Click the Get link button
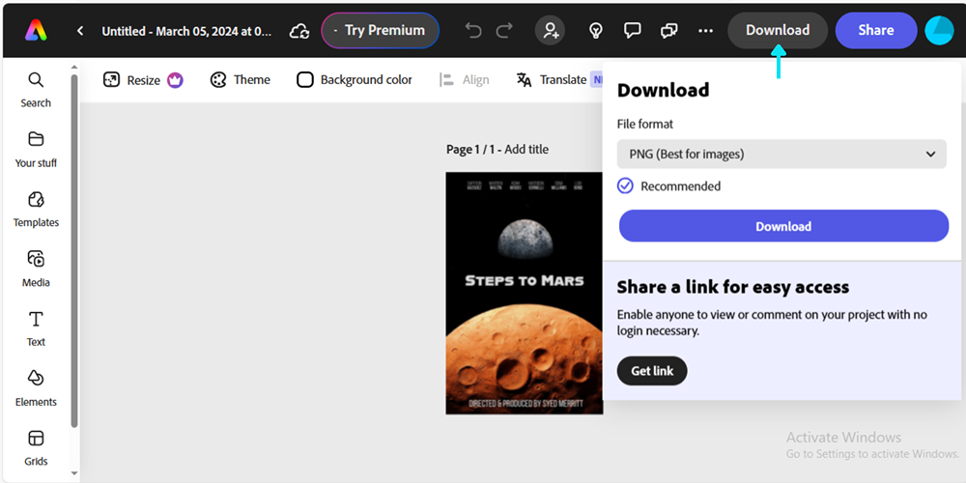 652,371
